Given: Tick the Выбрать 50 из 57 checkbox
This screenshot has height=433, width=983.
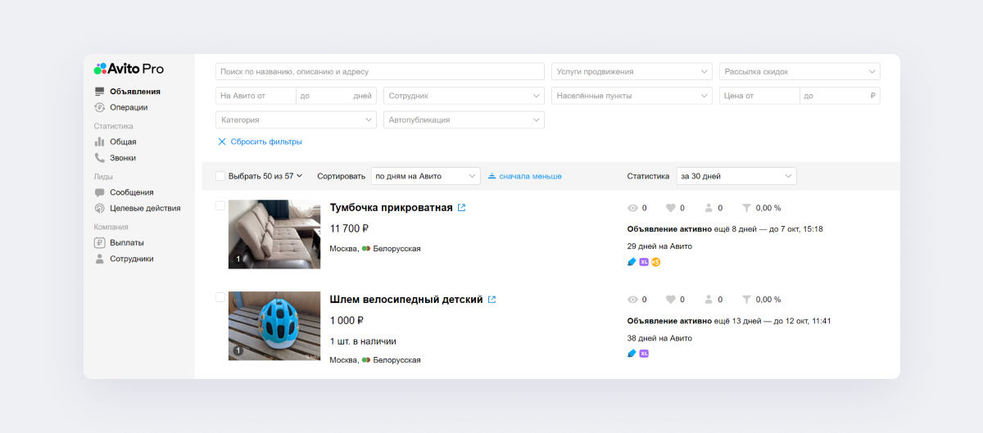Looking at the screenshot, I should point(220,176).
